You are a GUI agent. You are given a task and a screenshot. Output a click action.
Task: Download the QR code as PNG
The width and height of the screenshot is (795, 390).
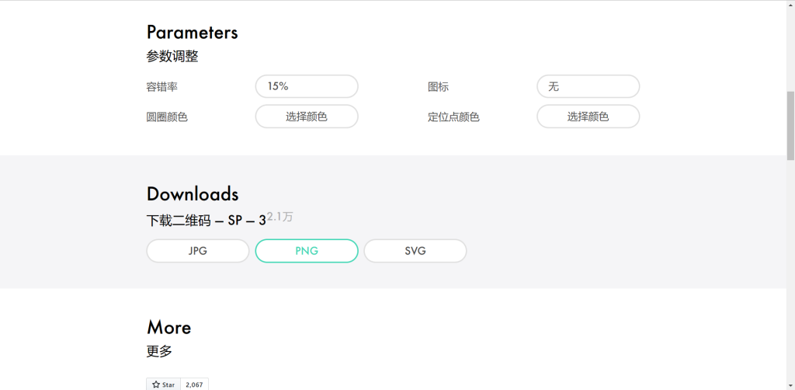307,251
